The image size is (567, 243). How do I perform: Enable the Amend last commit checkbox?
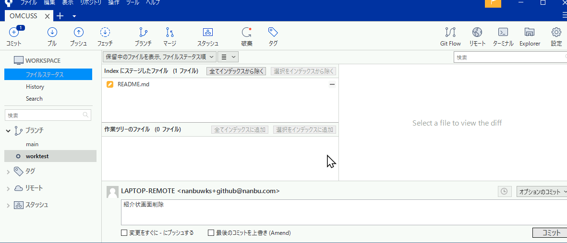pyautogui.click(x=211, y=233)
